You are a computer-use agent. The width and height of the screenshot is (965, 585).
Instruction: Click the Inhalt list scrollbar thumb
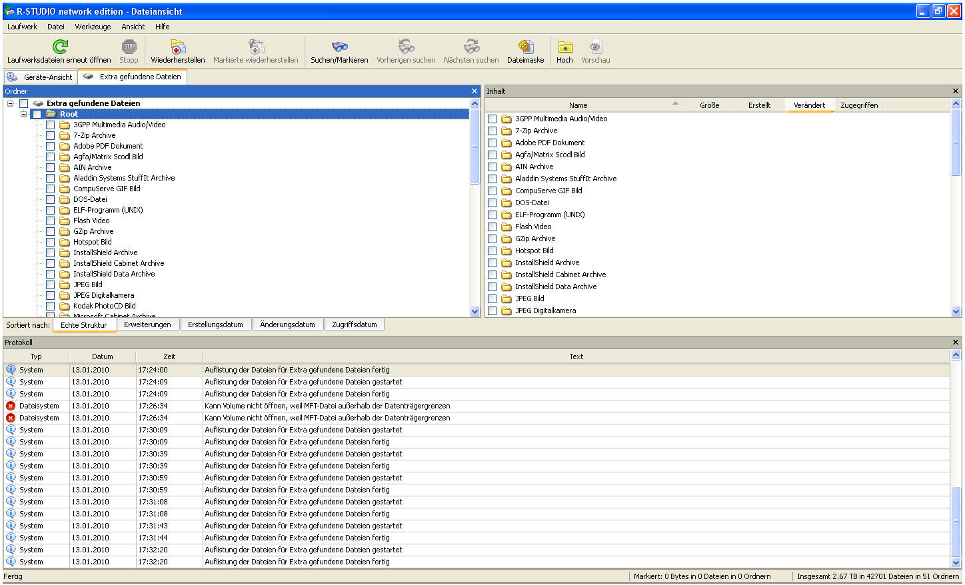point(956,143)
